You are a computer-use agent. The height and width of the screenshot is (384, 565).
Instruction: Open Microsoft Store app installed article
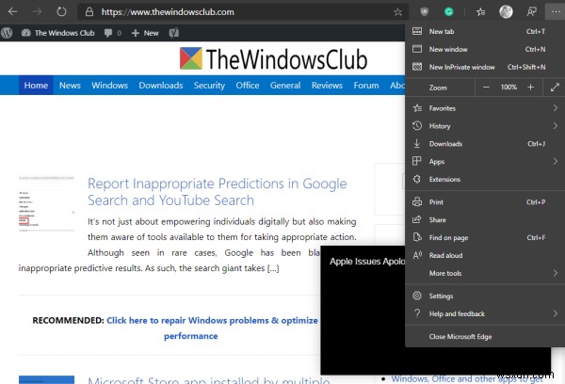tap(209, 379)
